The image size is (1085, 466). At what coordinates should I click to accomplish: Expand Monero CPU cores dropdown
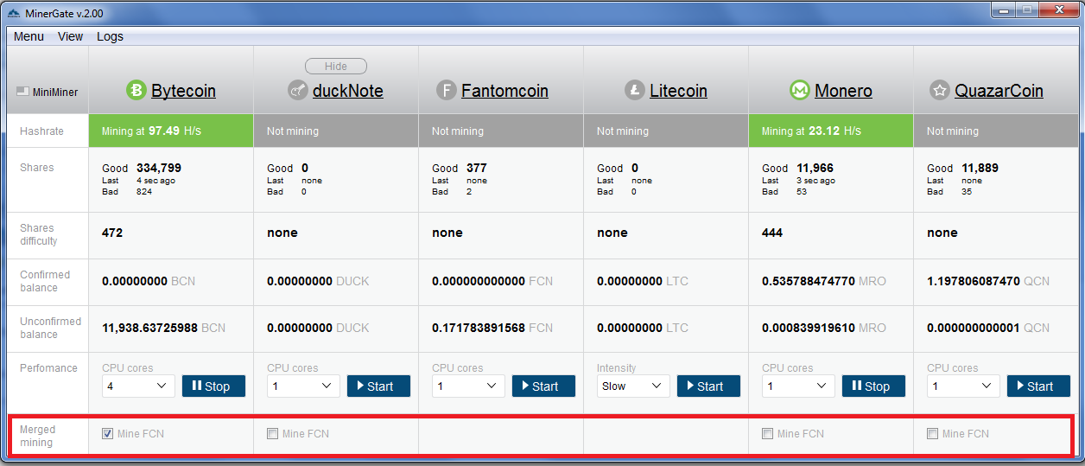click(798, 386)
